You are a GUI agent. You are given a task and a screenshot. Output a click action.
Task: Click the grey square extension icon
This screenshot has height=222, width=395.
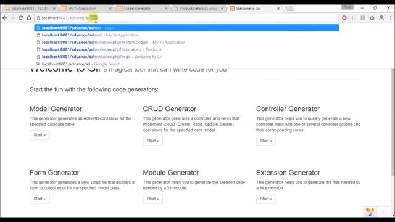pos(363,18)
